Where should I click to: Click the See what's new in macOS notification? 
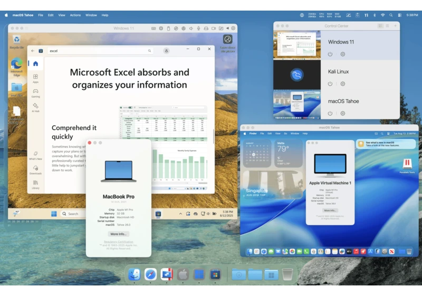click(x=386, y=144)
